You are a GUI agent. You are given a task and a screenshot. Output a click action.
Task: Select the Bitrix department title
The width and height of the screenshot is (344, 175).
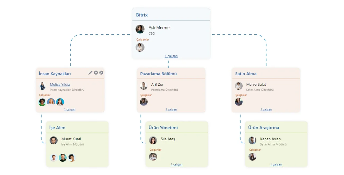[x=142, y=15]
